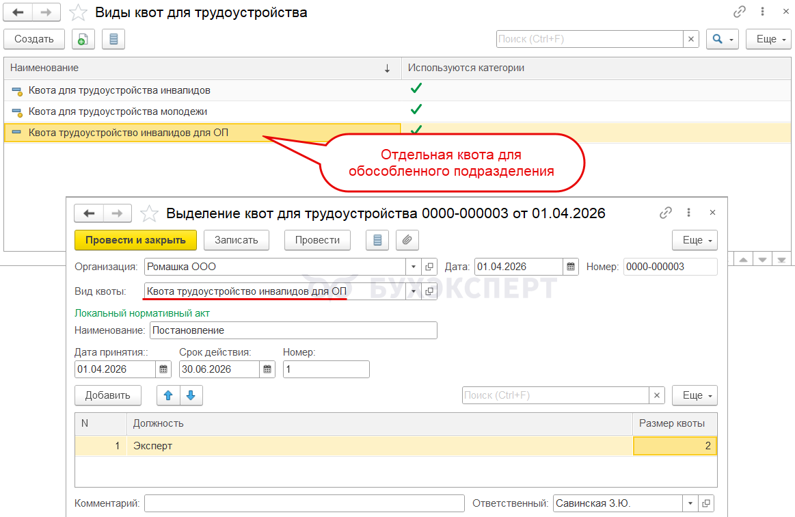Expand the Вид квоты dropdown list
The width and height of the screenshot is (795, 517).
[413, 291]
